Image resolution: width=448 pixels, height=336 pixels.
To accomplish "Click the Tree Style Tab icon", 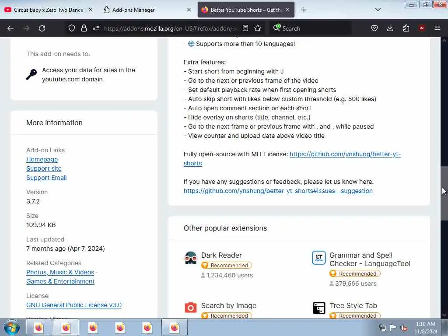I will pyautogui.click(x=319, y=308).
